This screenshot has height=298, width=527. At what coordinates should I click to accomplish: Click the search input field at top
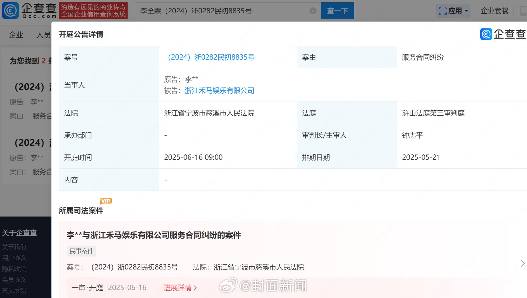[222, 11]
